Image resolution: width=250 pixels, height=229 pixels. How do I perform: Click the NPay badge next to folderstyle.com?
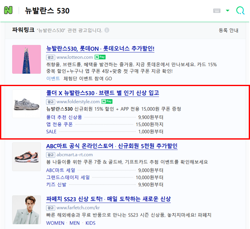107,102
